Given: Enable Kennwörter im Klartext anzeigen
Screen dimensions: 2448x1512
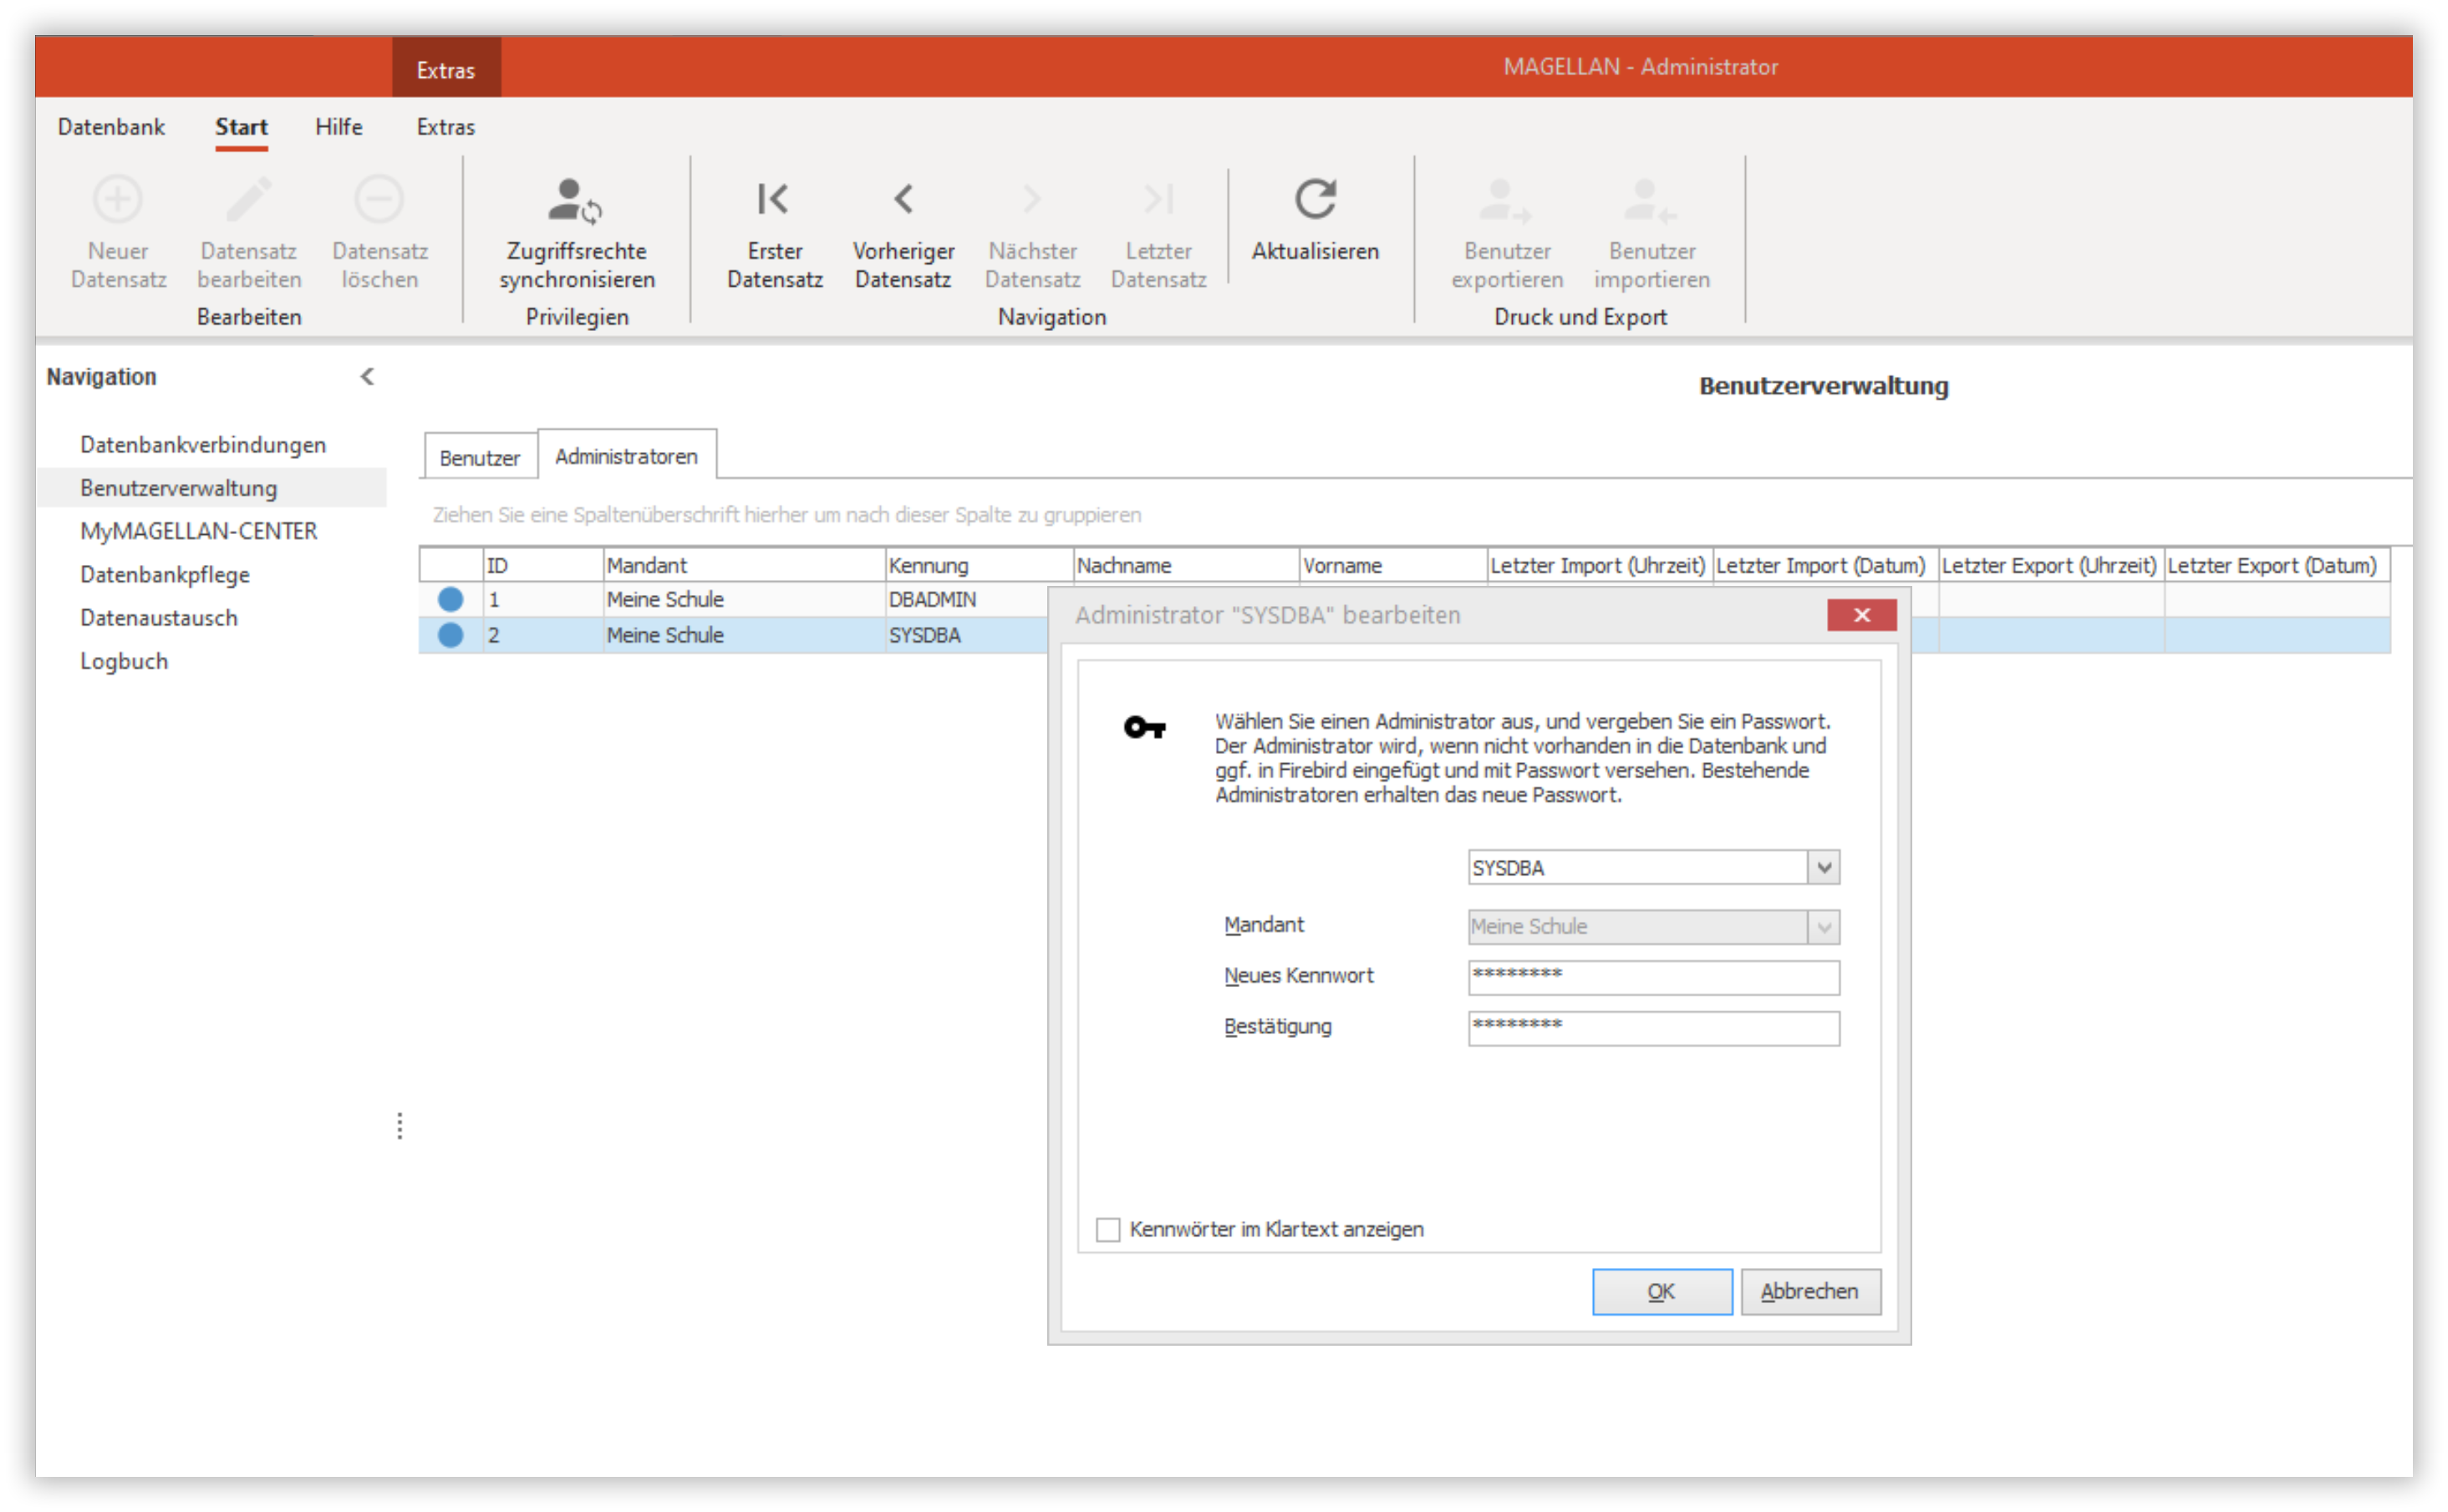Looking at the screenshot, I should 1108,1229.
